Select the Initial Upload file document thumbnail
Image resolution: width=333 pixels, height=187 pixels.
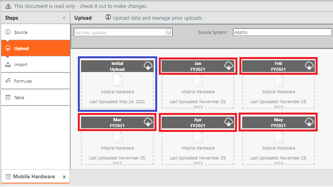[x=117, y=81]
